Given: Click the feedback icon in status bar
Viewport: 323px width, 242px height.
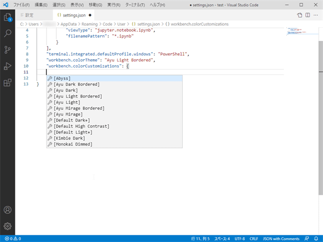Looking at the screenshot, I should (x=307, y=239).
